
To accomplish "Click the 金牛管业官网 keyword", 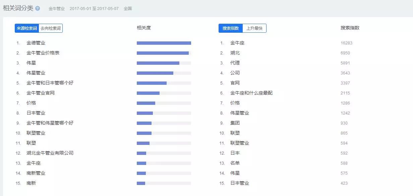I will 41,93.
